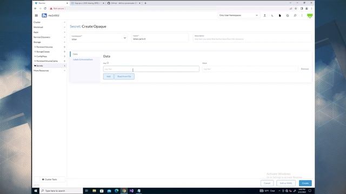Open the browser side panel icon

(302, 9)
